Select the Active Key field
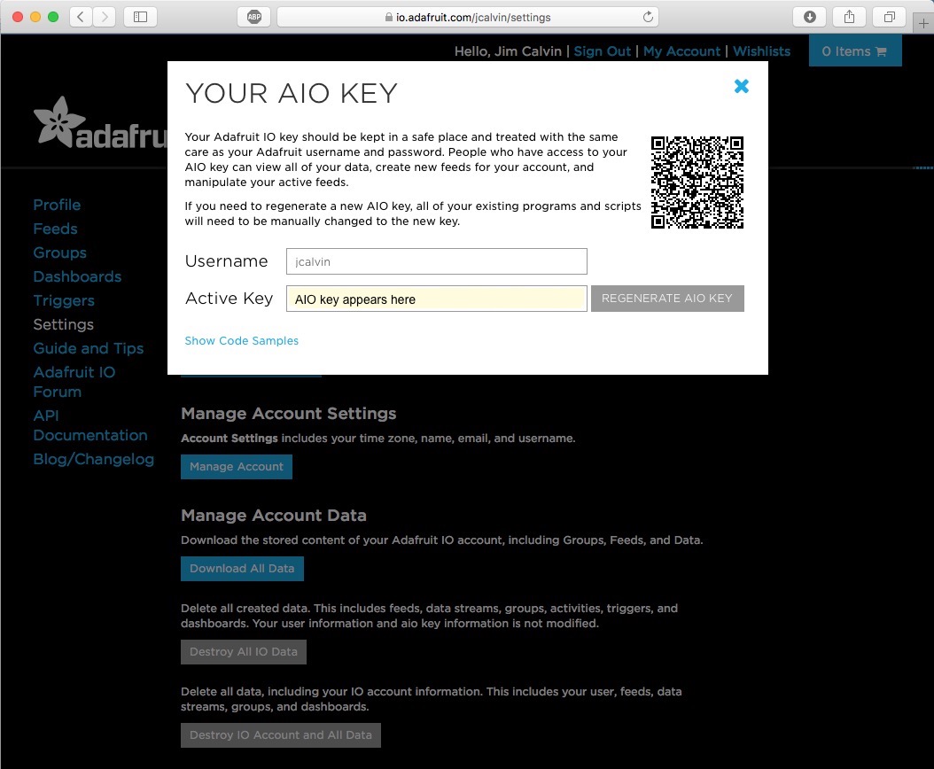This screenshot has width=934, height=769. coord(437,299)
